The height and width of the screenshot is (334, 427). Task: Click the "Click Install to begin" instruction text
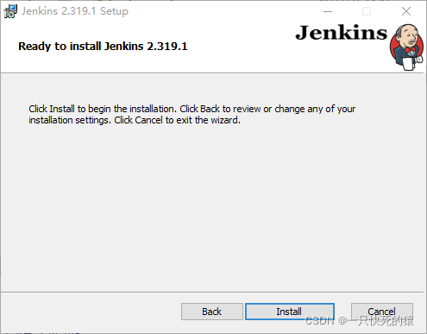[x=192, y=115]
